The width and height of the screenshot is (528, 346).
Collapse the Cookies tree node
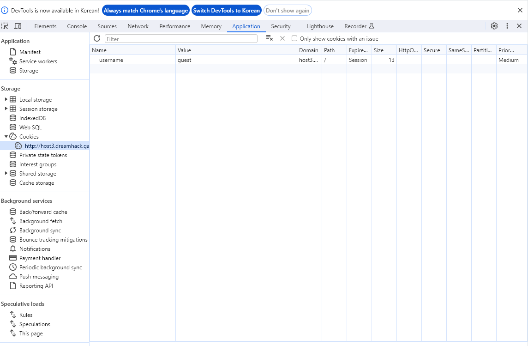6,136
